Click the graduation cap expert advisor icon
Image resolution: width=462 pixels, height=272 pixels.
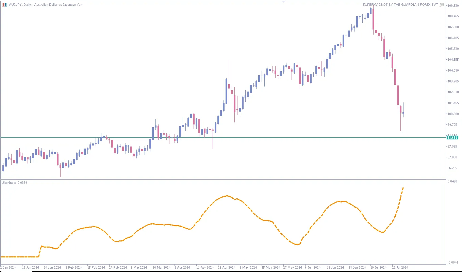(x=442, y=5)
